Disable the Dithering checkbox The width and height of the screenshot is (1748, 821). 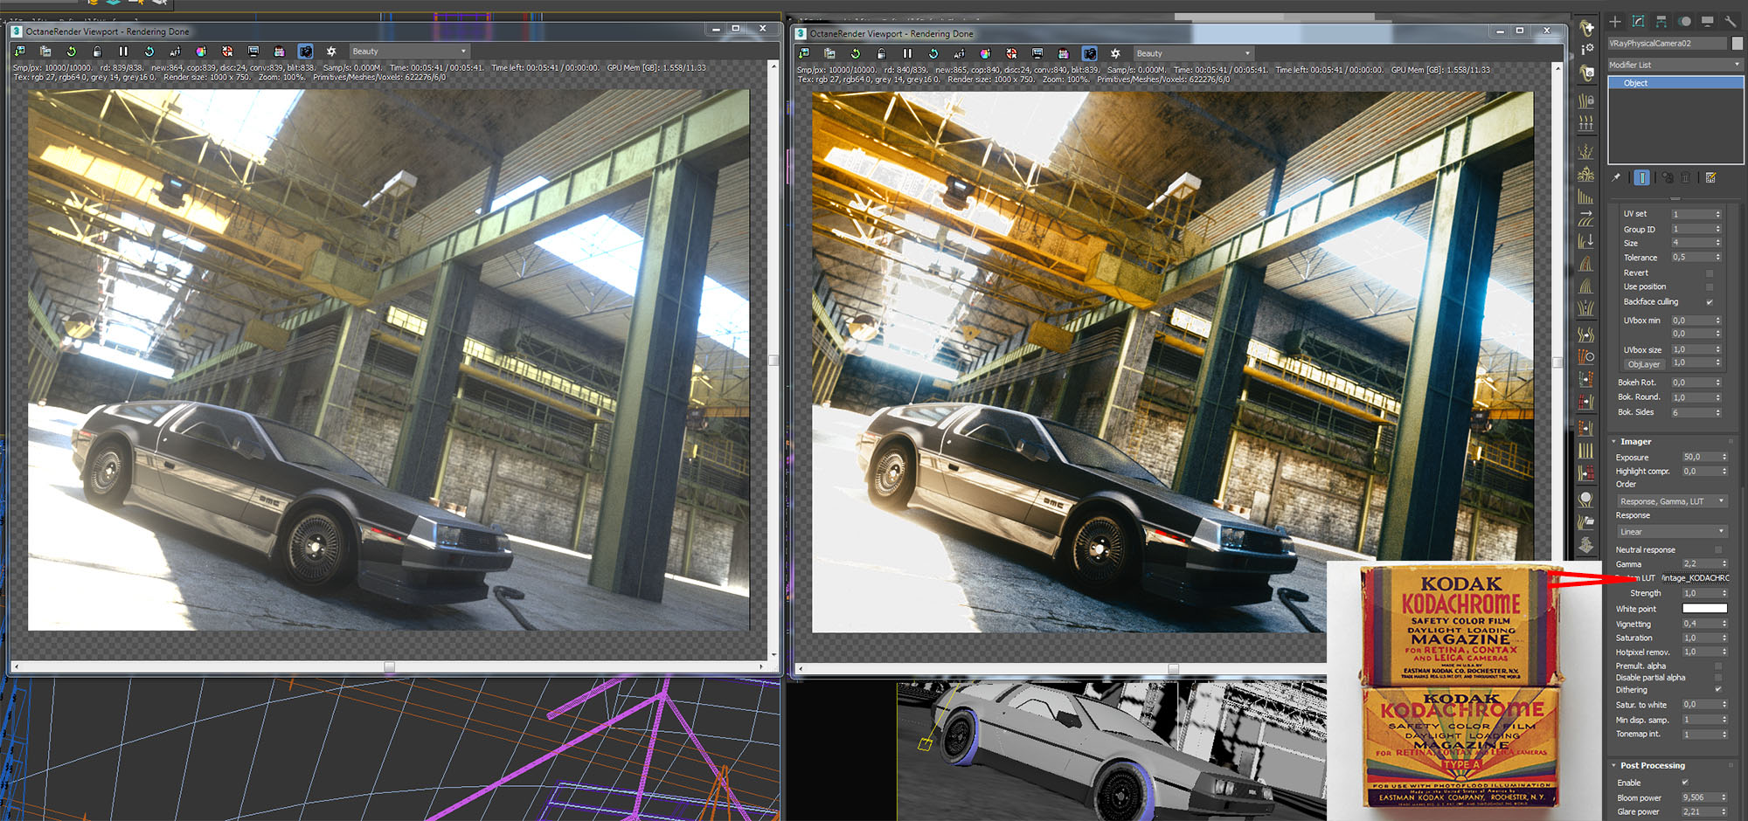tap(1718, 690)
